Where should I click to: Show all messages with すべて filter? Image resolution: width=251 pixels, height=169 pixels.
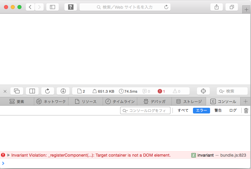183,110
